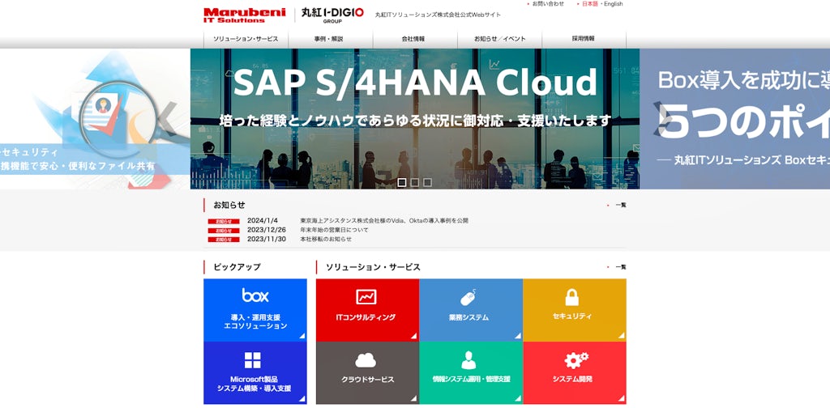Open the セキュリティ padlock icon
Image resolution: width=830 pixels, height=408 pixels.
coord(572,297)
